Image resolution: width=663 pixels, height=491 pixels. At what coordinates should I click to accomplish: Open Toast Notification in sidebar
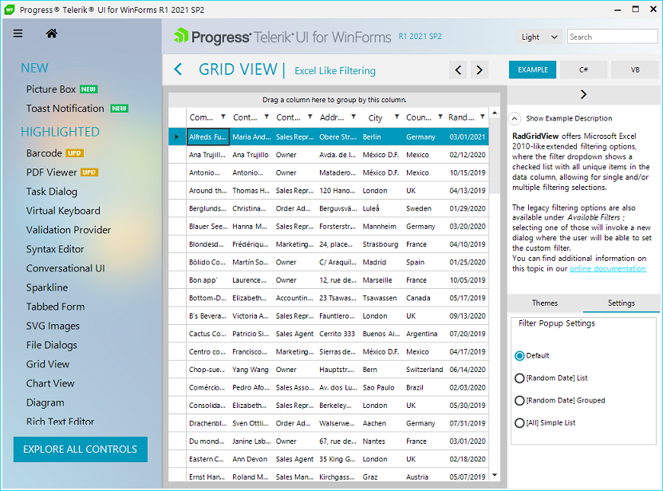(65, 109)
